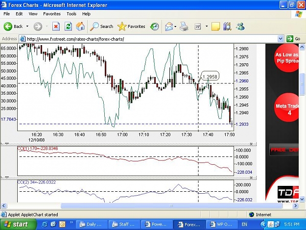Viewport: 306px width, 230px height.
Task: Click the CCI(1) 170 indicator label
Action: pos(38,149)
